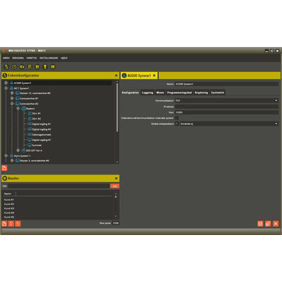The width and height of the screenshot is (282, 282).
Task: Switch to the Programmeringskod tab
Action: click(x=179, y=93)
